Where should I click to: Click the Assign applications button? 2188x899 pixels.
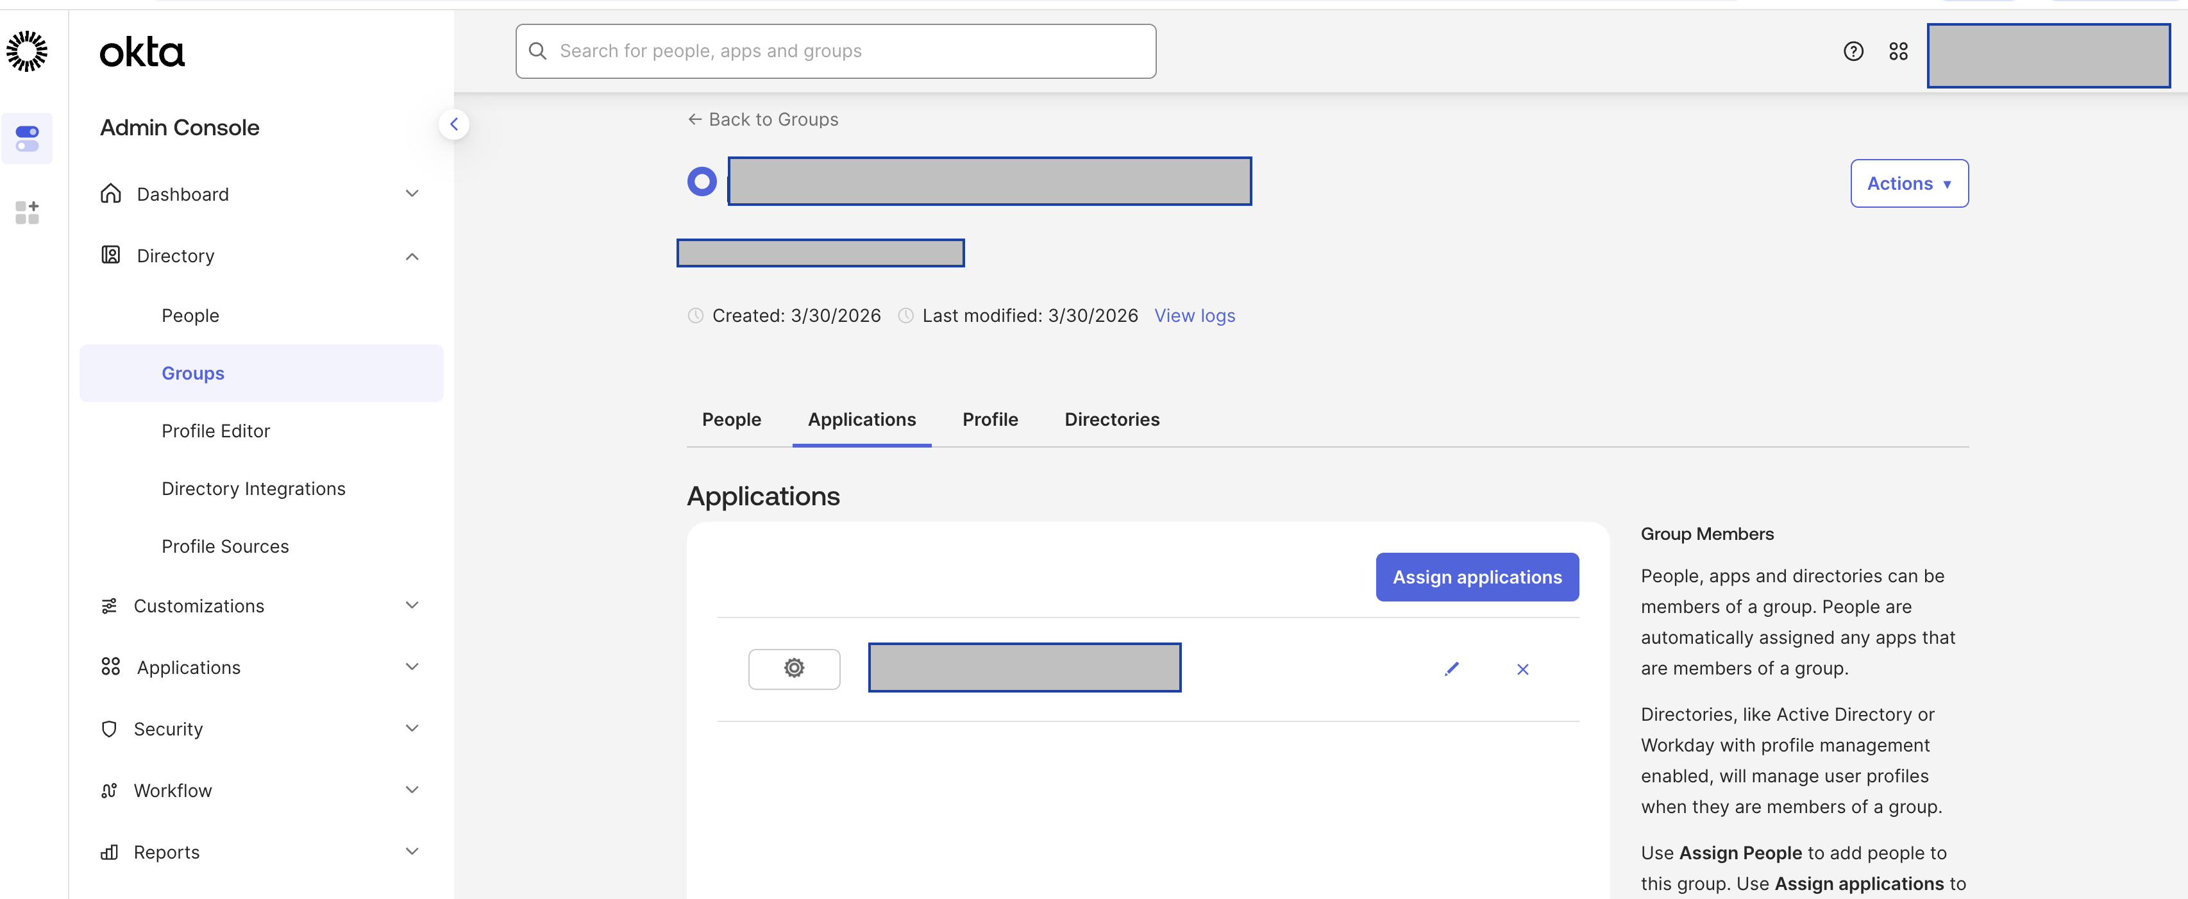(x=1476, y=577)
